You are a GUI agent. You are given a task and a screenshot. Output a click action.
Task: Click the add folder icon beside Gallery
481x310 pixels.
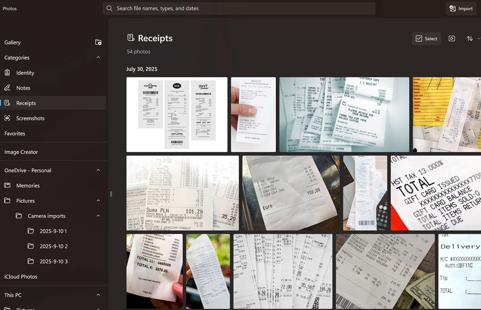(98, 42)
